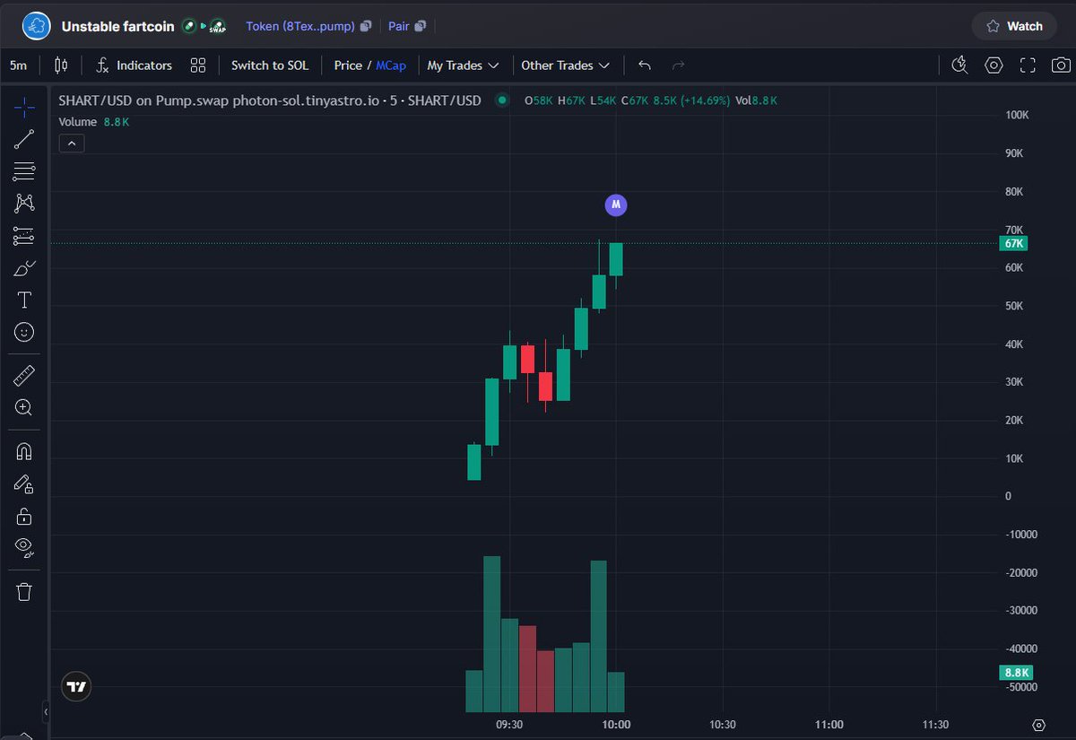Open the Fibonacci retracement tool
The image size is (1076, 740).
(x=24, y=171)
